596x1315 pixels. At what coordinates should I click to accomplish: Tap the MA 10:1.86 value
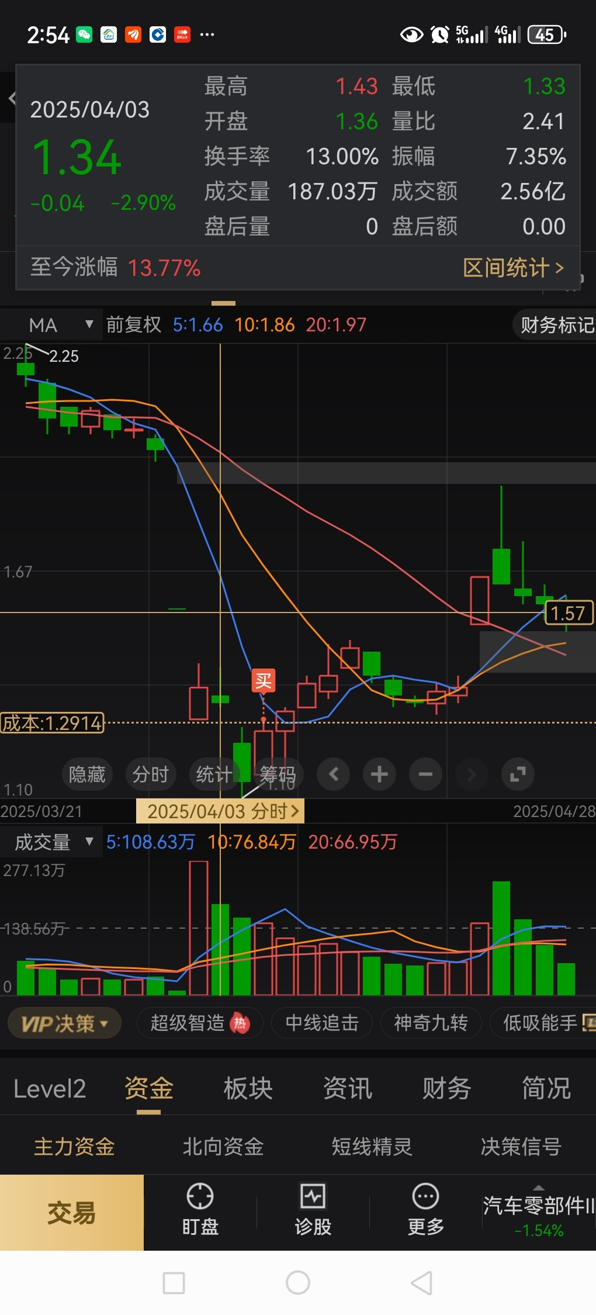point(265,325)
